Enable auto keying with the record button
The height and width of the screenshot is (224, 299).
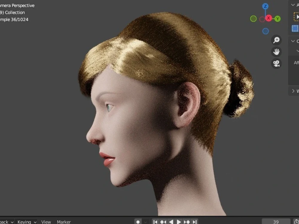point(138,222)
